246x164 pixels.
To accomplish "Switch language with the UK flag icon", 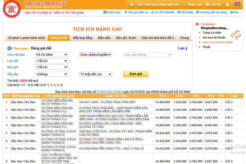I will (237, 4).
